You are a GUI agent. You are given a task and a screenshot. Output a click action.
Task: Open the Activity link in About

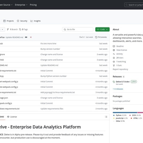(120, 54)
